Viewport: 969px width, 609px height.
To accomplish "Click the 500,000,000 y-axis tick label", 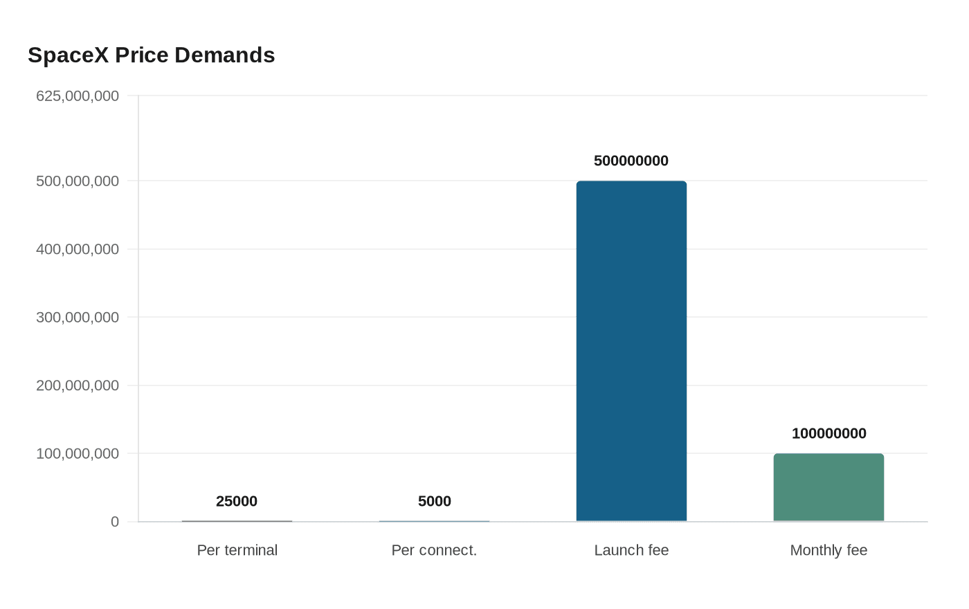I will 78,181.
